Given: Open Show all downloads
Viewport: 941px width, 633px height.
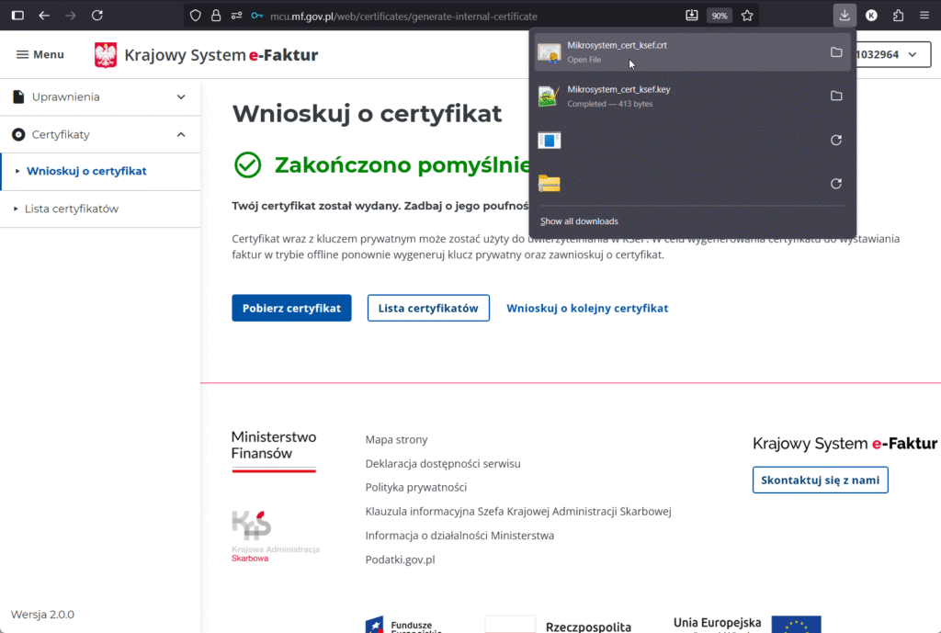Looking at the screenshot, I should pyautogui.click(x=579, y=221).
